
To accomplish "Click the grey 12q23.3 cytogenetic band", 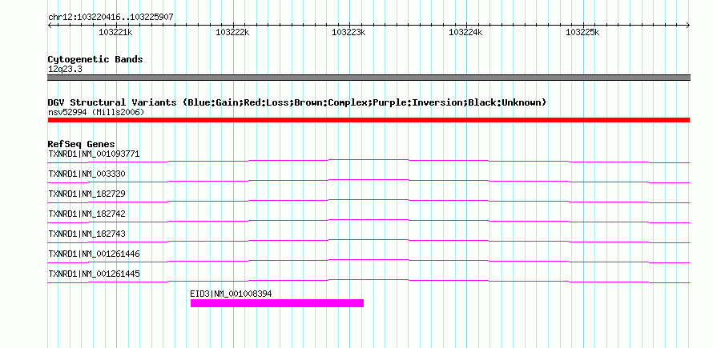I will point(369,78).
